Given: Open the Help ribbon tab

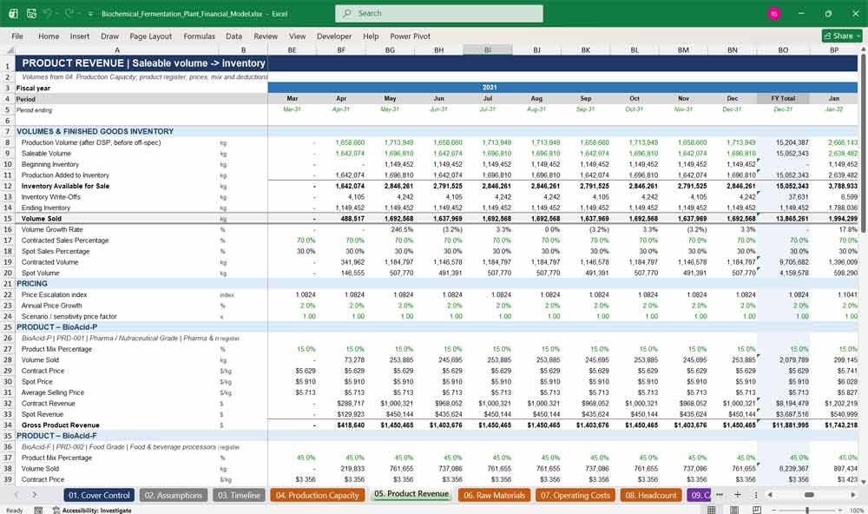Looking at the screenshot, I should [x=371, y=36].
